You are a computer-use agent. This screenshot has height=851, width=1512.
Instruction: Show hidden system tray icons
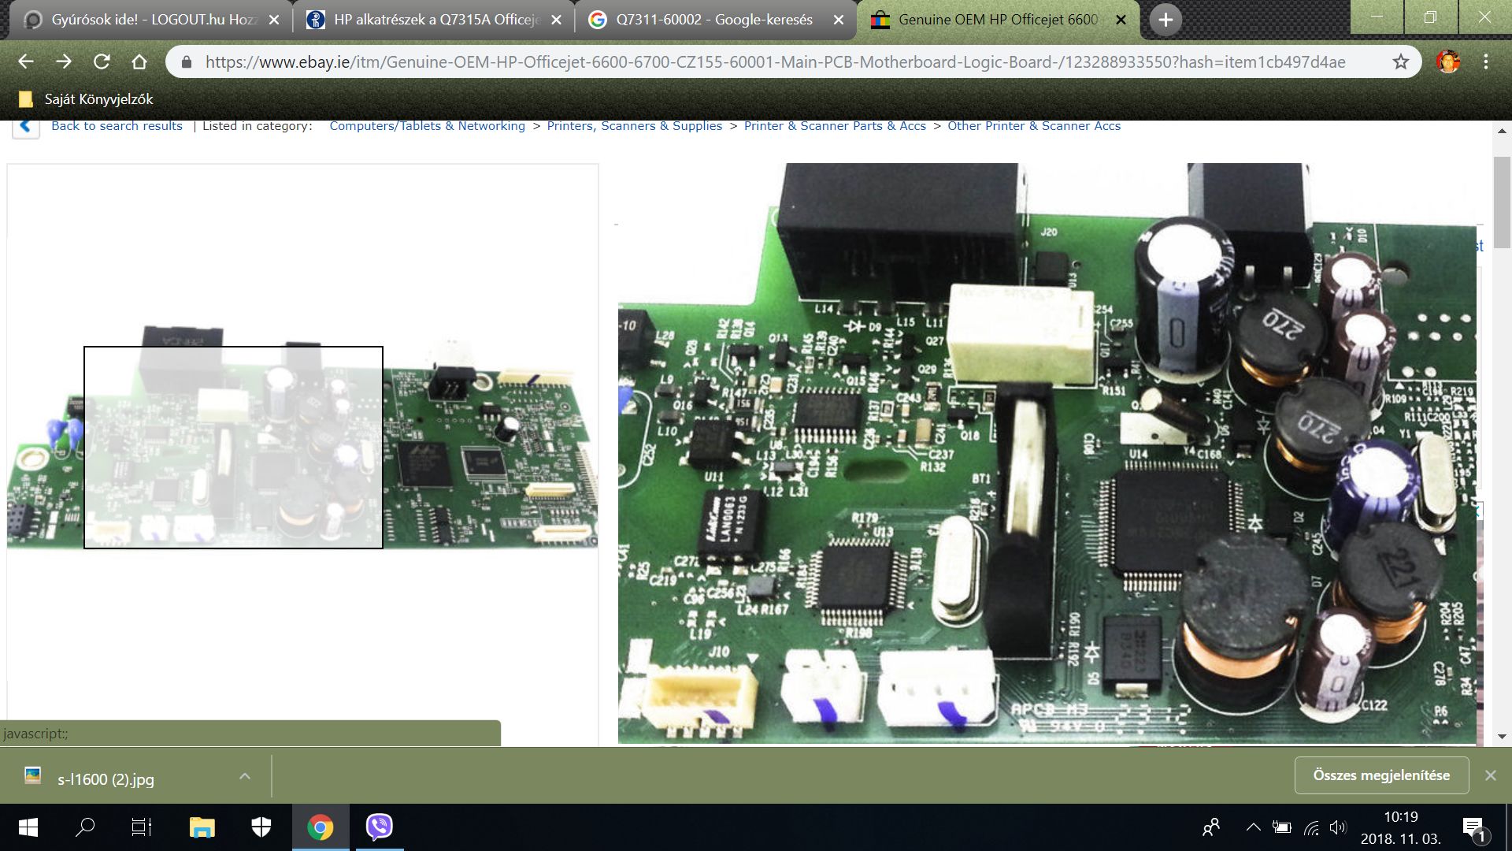tap(1253, 827)
